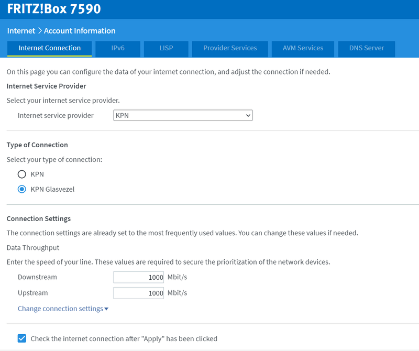Switch to the Internet Connection tab
The height and width of the screenshot is (351, 419).
tap(49, 48)
